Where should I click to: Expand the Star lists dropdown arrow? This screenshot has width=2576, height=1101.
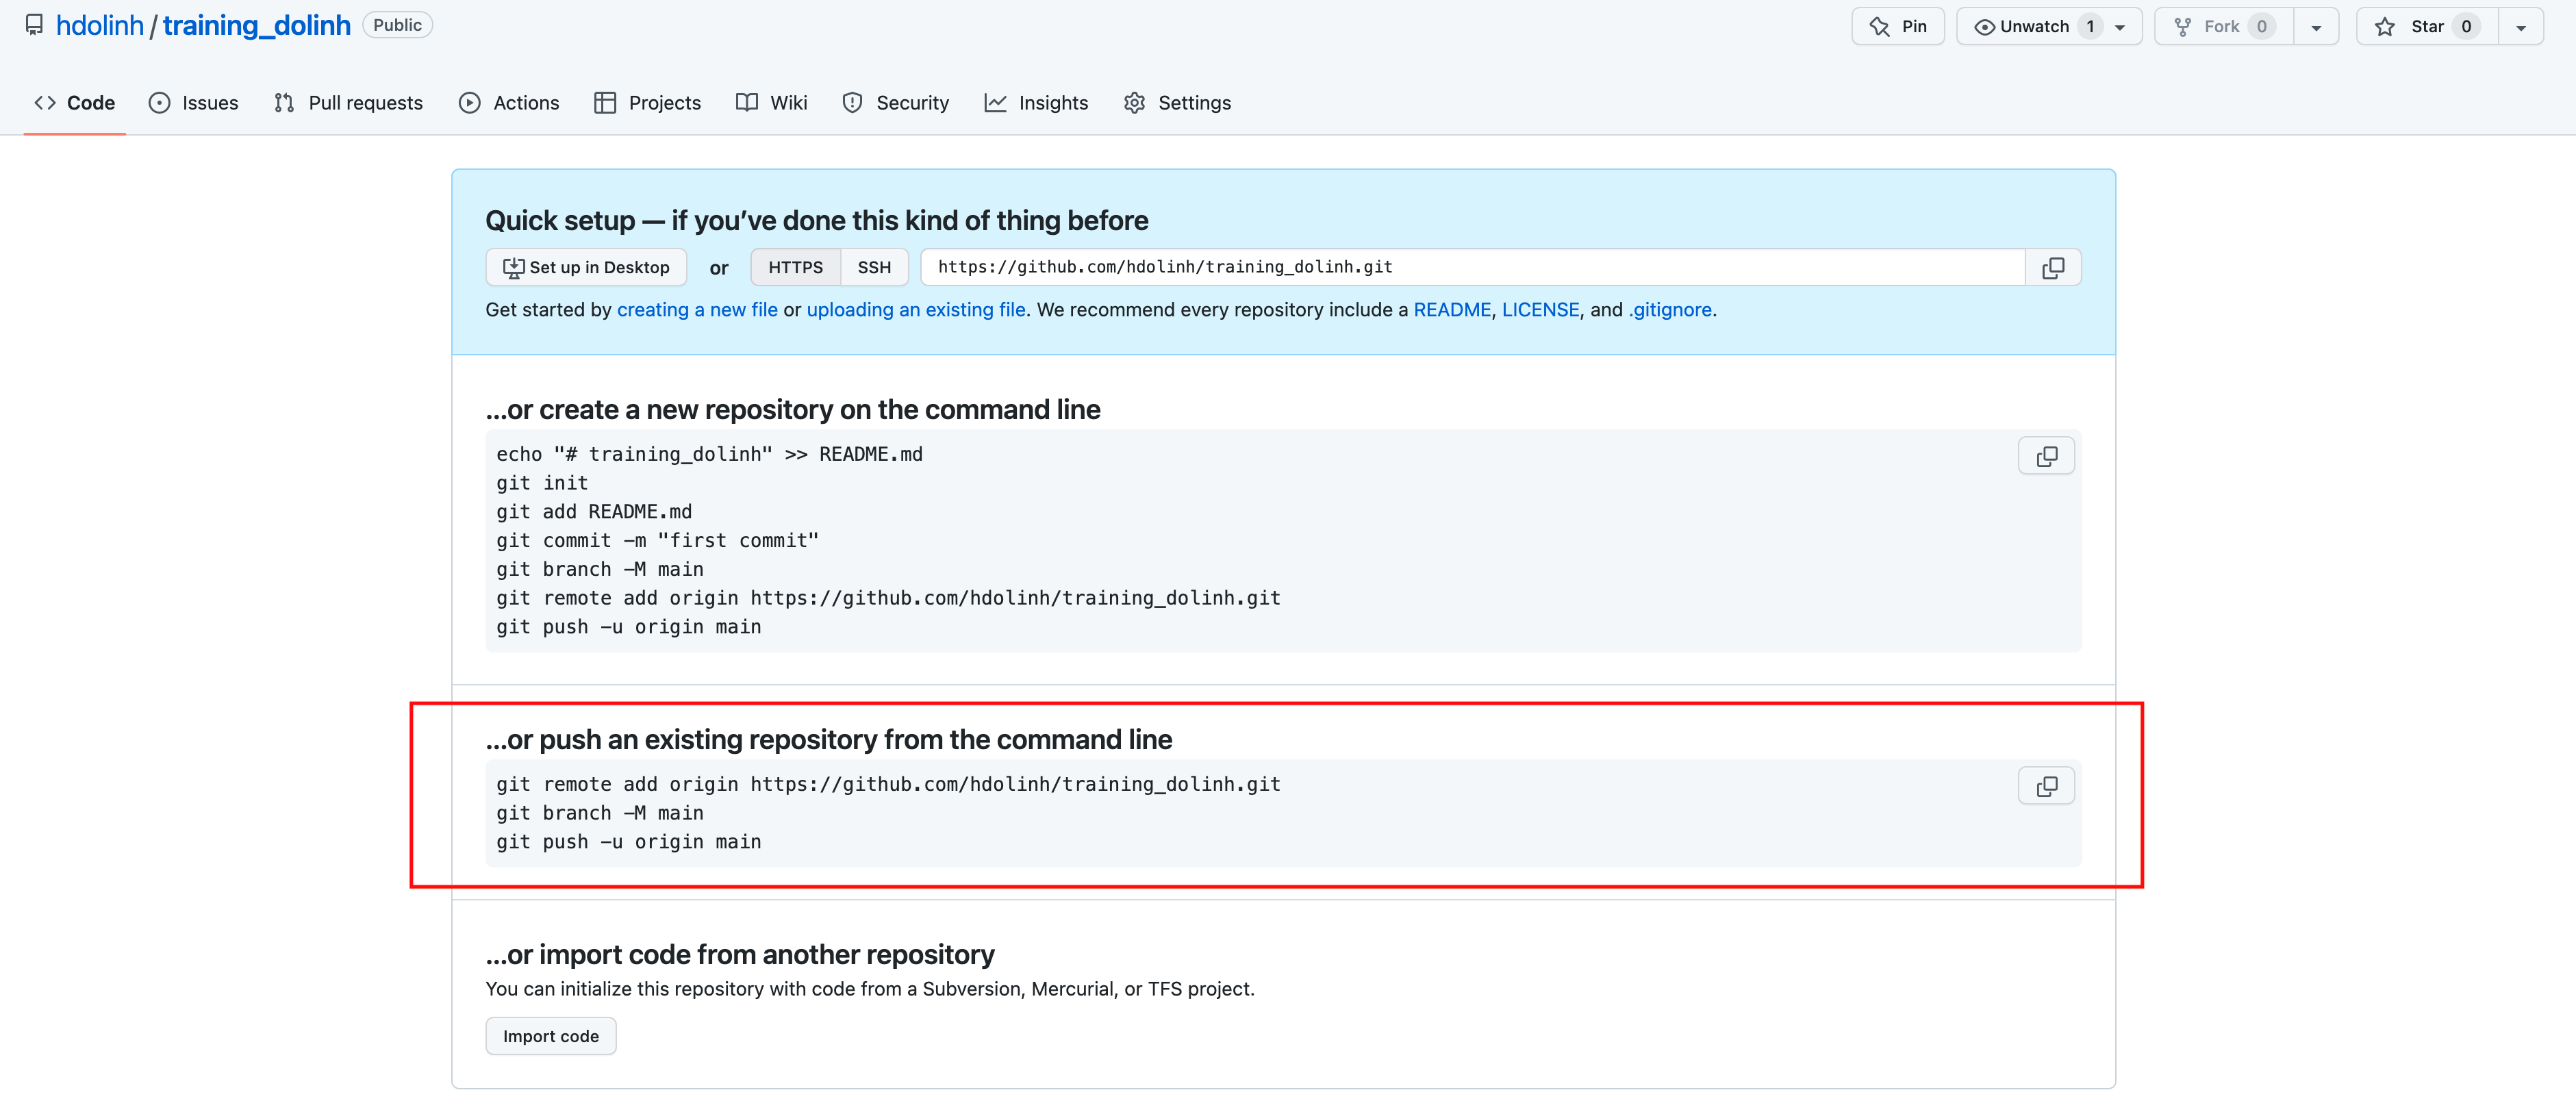pos(2520,27)
